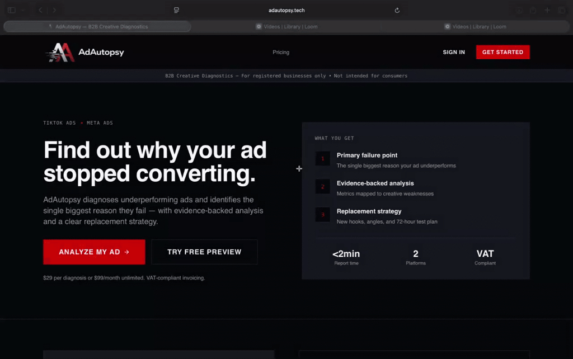This screenshot has width=573, height=359.
Task: Switch to the middle Loom Videos Library tab
Action: pos(286,26)
